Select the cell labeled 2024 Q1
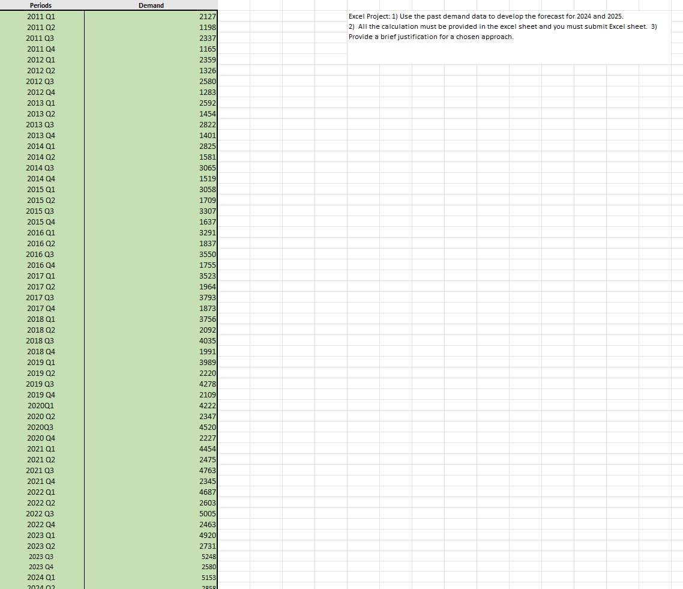This screenshot has height=589, width=683. 41,577
